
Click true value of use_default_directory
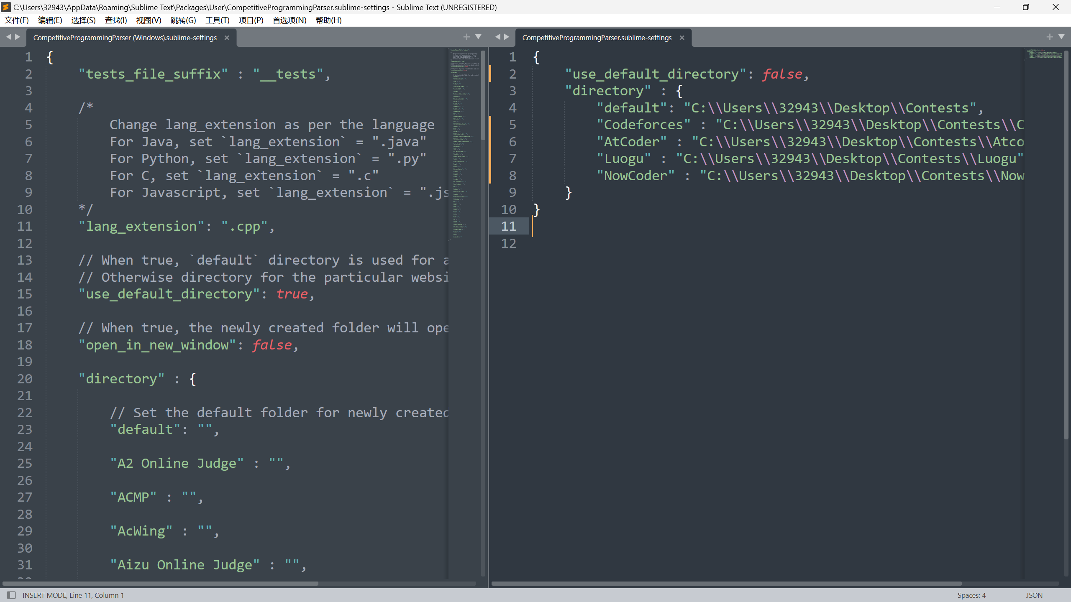point(292,294)
